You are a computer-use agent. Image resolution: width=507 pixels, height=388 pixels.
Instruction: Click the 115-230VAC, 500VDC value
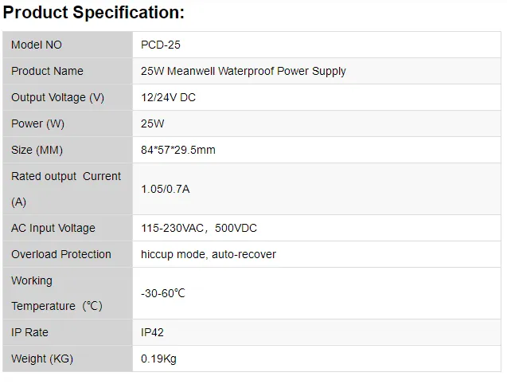pos(199,228)
